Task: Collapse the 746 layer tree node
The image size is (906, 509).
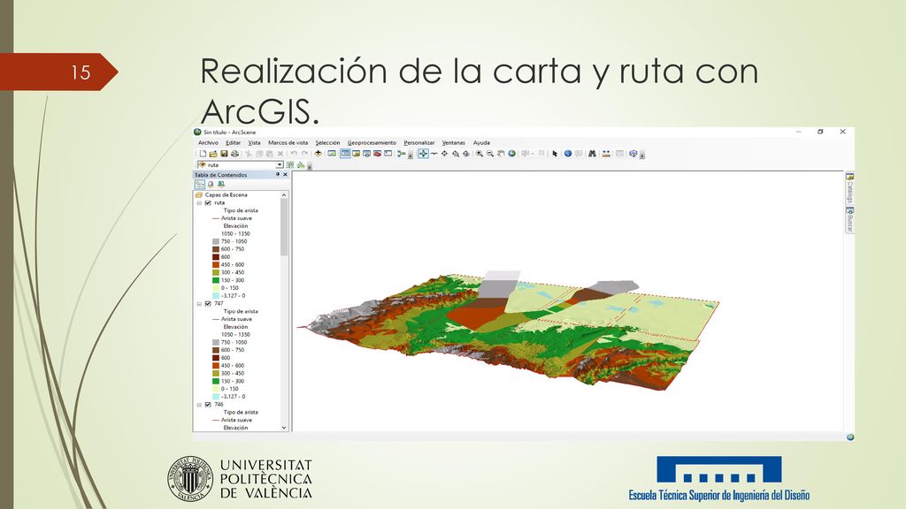Action: tap(199, 405)
